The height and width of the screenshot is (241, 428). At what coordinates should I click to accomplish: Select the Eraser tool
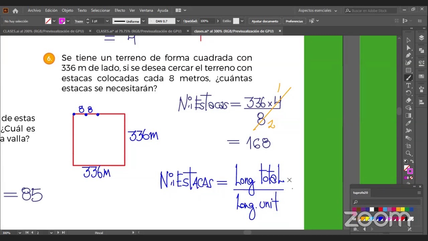[x=408, y=100]
